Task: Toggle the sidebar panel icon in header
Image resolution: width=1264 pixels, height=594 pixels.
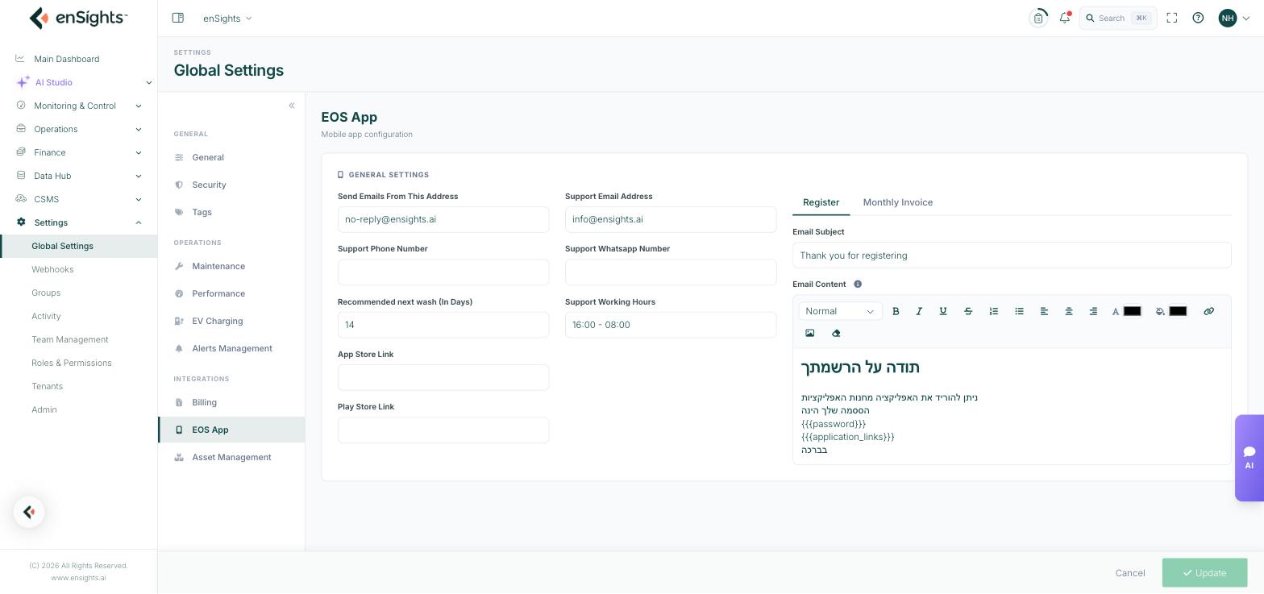Action: click(x=178, y=18)
